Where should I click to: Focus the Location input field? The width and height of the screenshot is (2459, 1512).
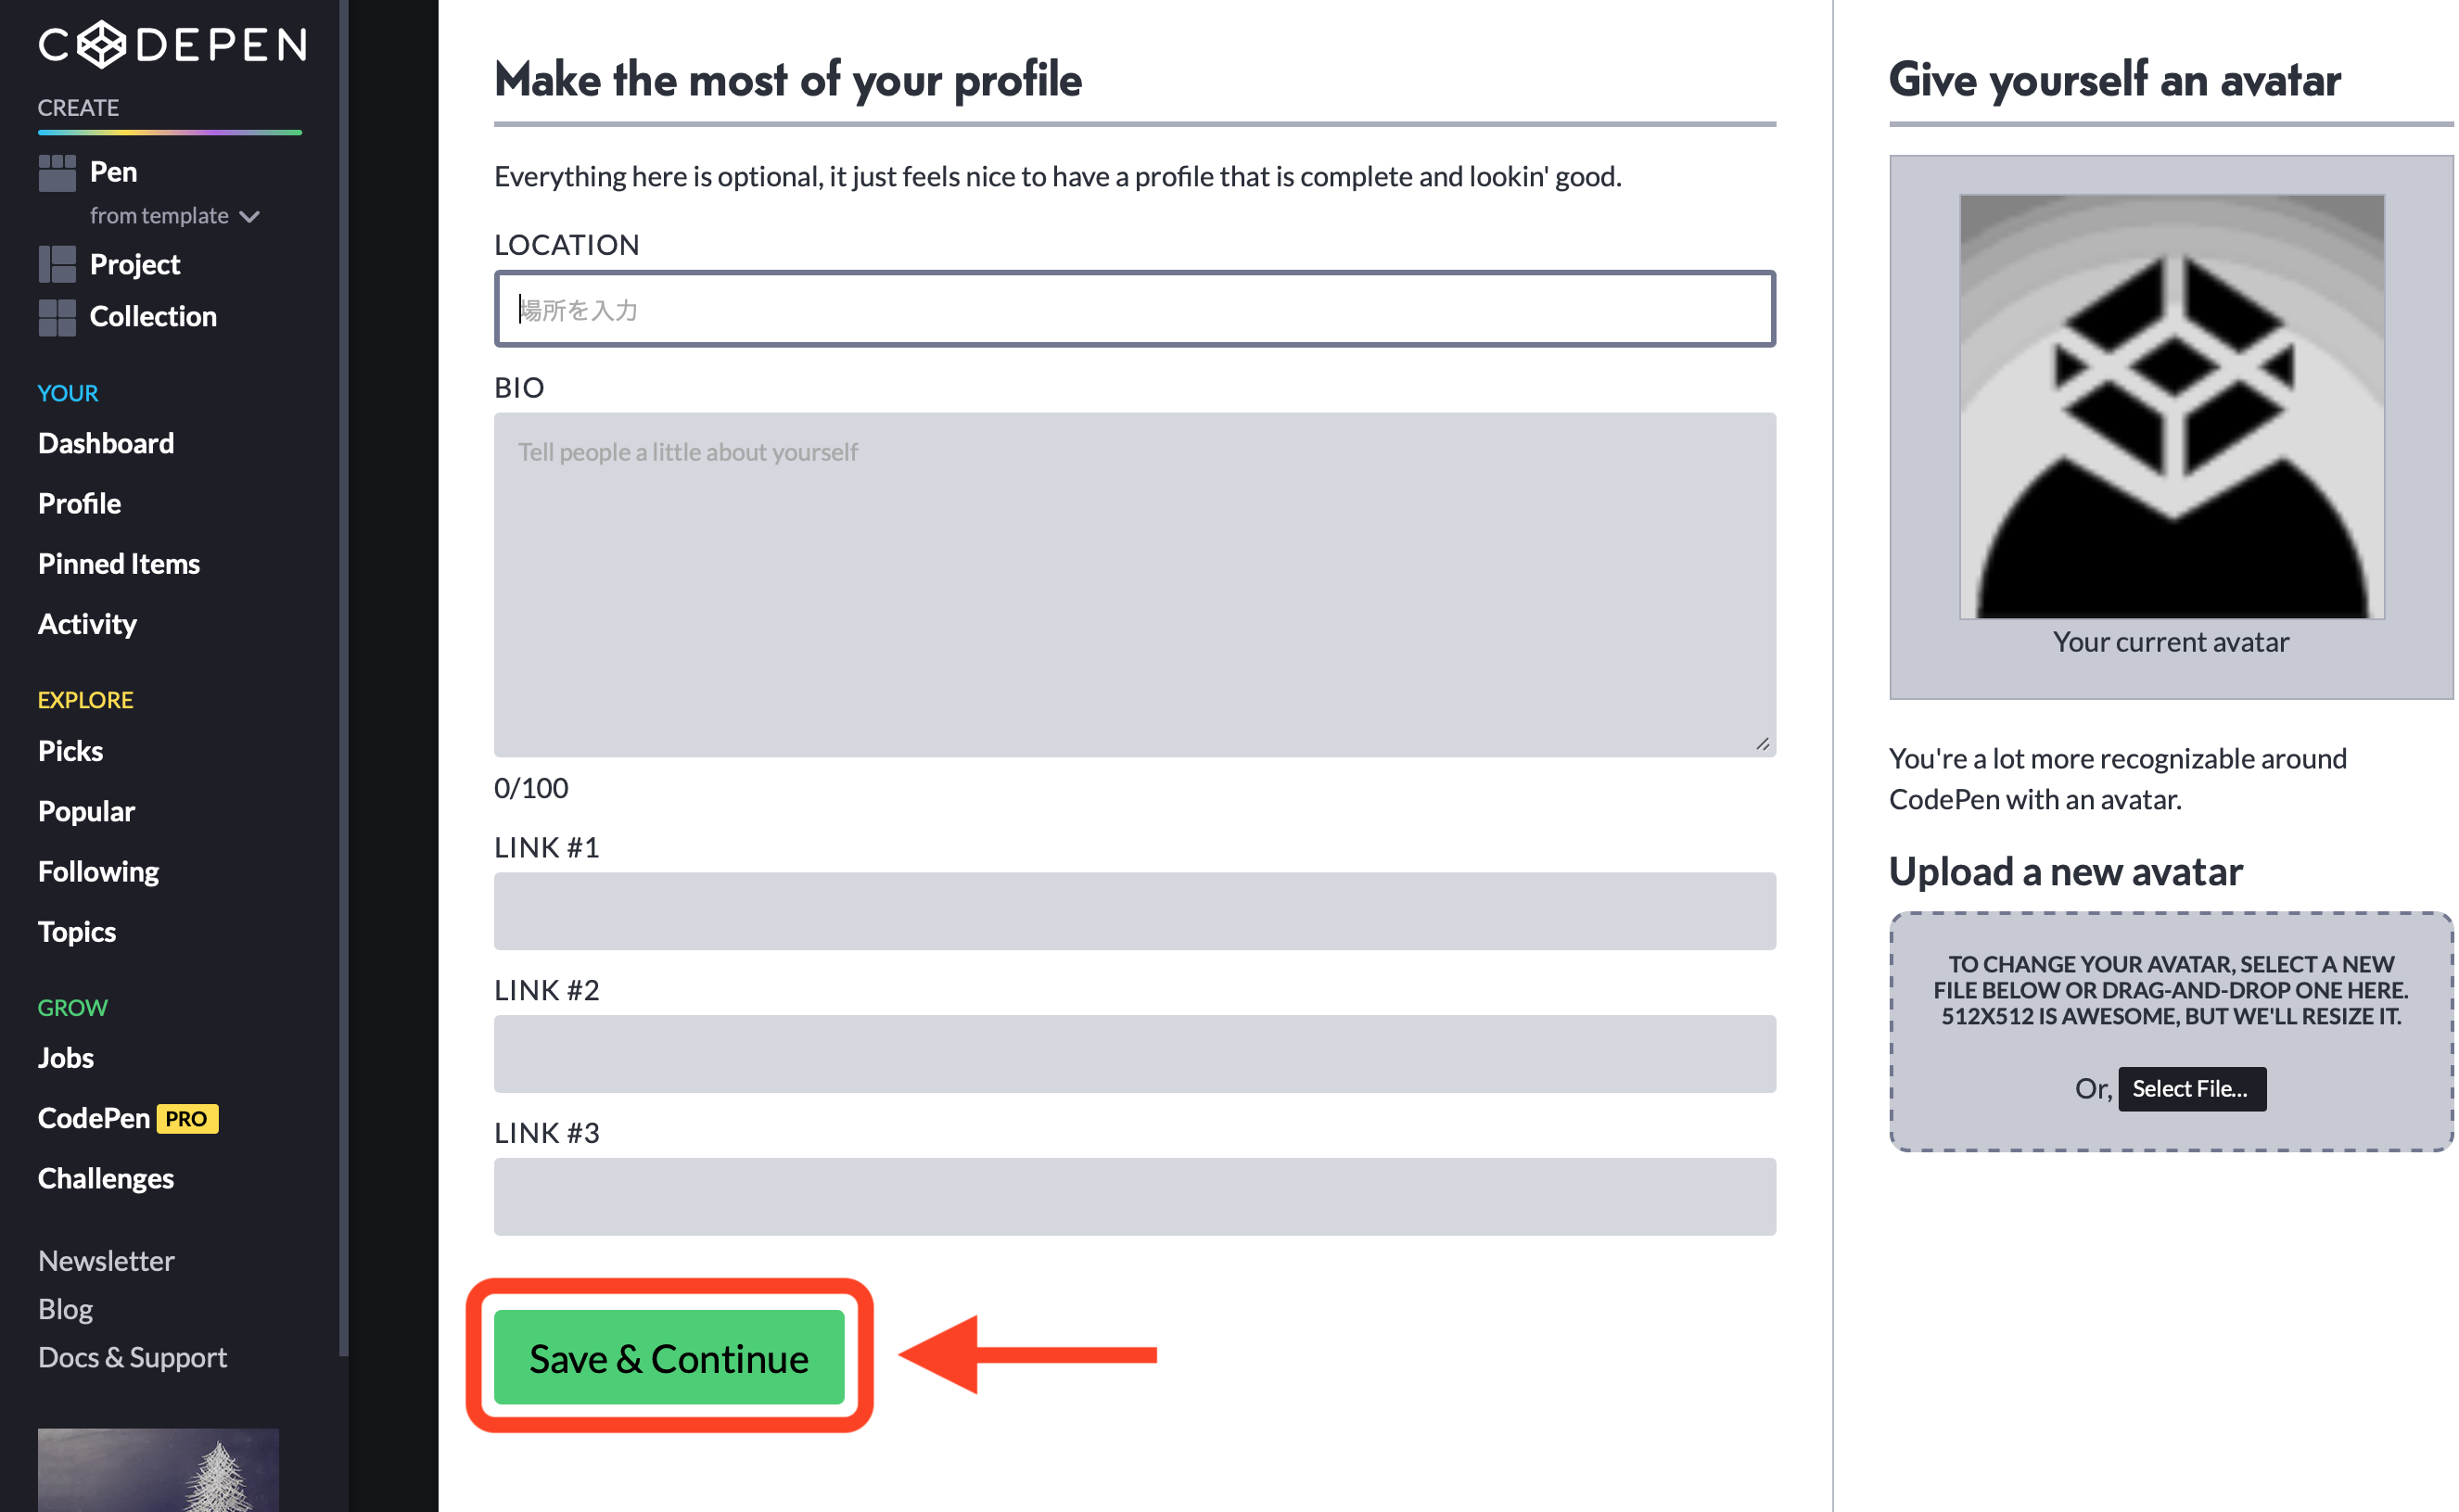pyautogui.click(x=1134, y=309)
